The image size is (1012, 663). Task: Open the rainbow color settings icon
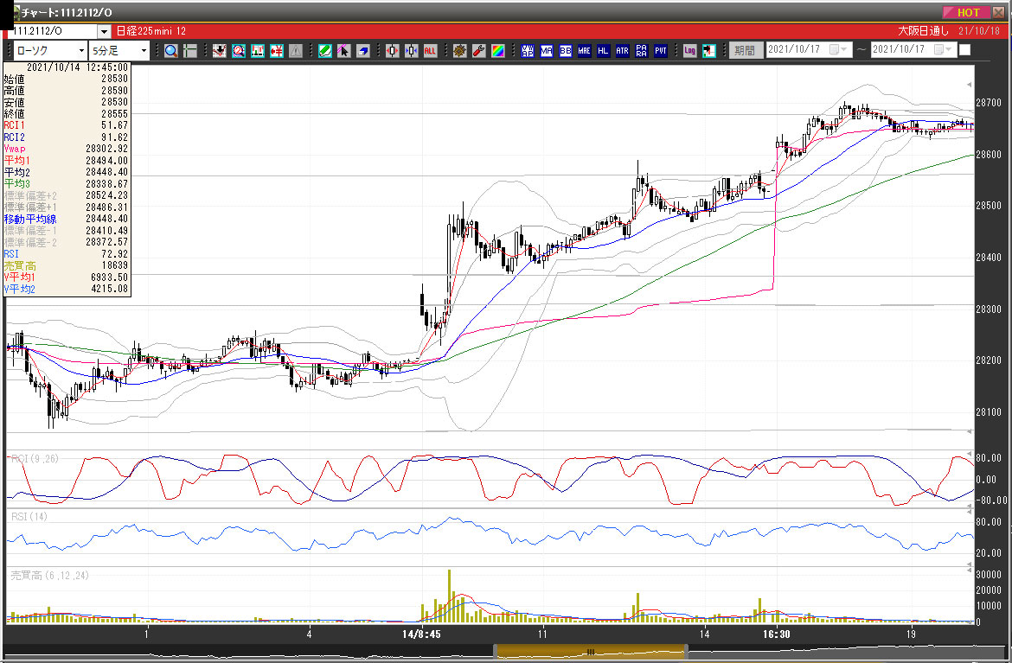(497, 50)
